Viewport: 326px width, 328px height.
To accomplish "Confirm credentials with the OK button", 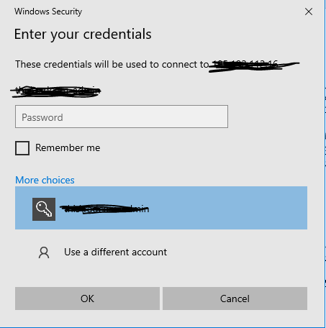I will tap(87, 299).
